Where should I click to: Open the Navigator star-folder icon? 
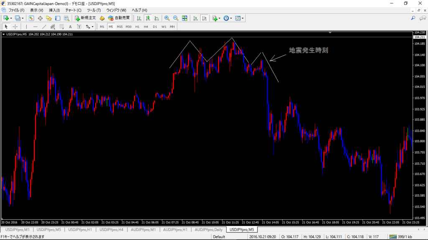[49, 18]
